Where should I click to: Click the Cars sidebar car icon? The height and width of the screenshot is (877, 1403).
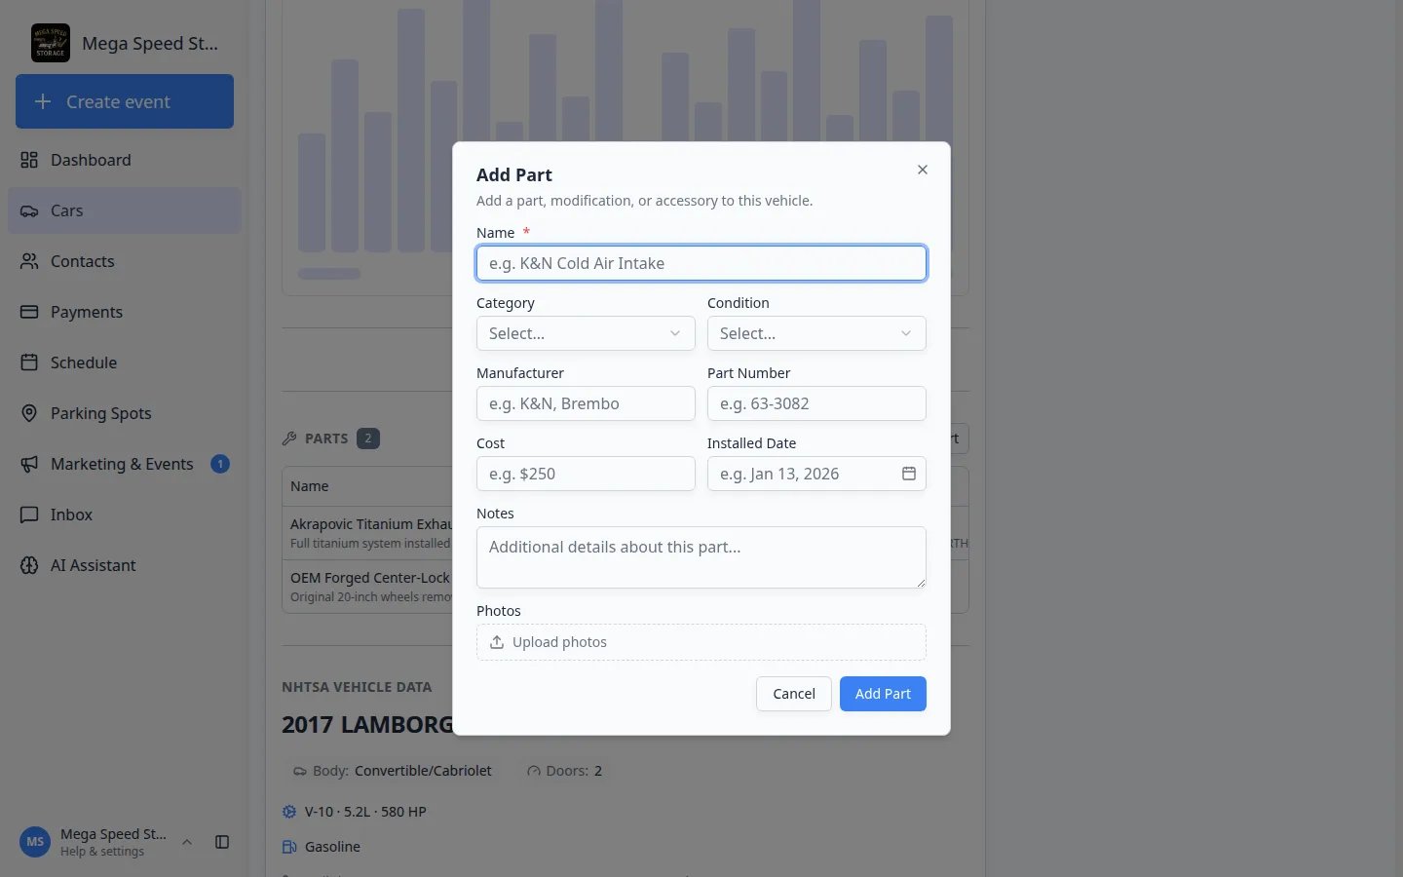tap(29, 210)
